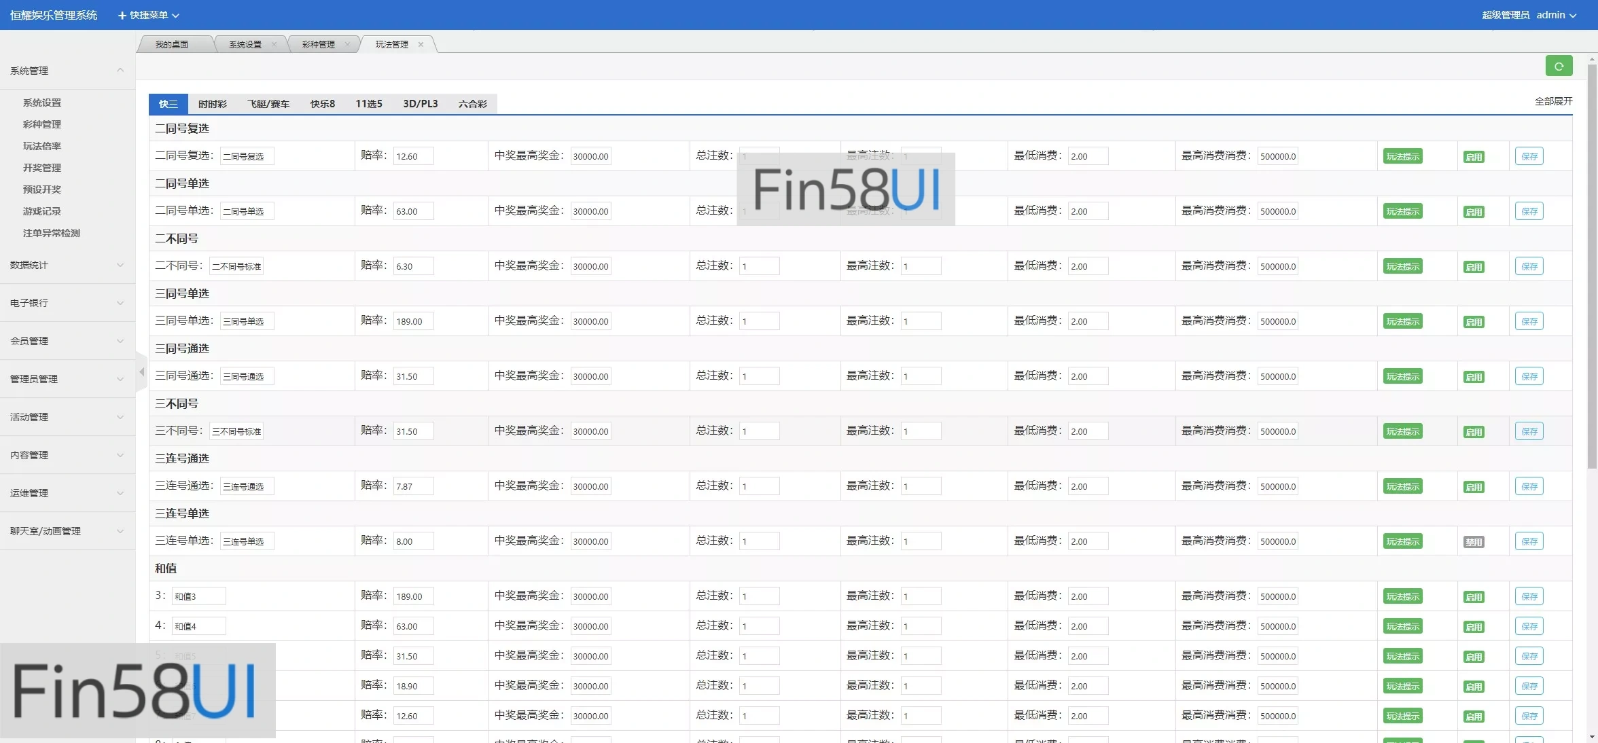Close the 系统设置 tab with its X
This screenshot has width=1598, height=743.
pyautogui.click(x=274, y=44)
